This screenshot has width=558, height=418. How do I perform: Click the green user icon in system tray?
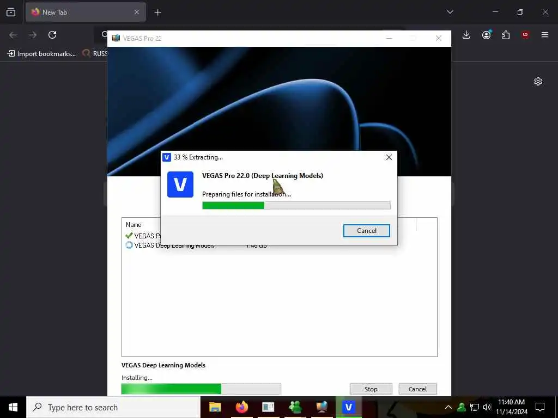point(462,407)
